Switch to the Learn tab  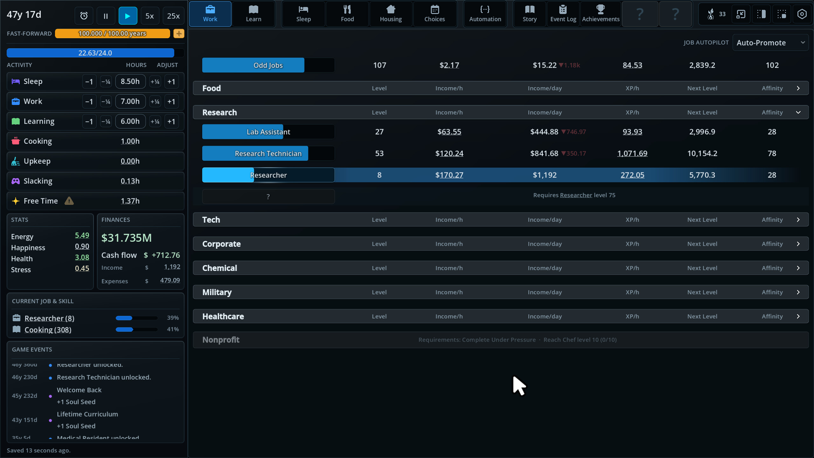pos(253,14)
